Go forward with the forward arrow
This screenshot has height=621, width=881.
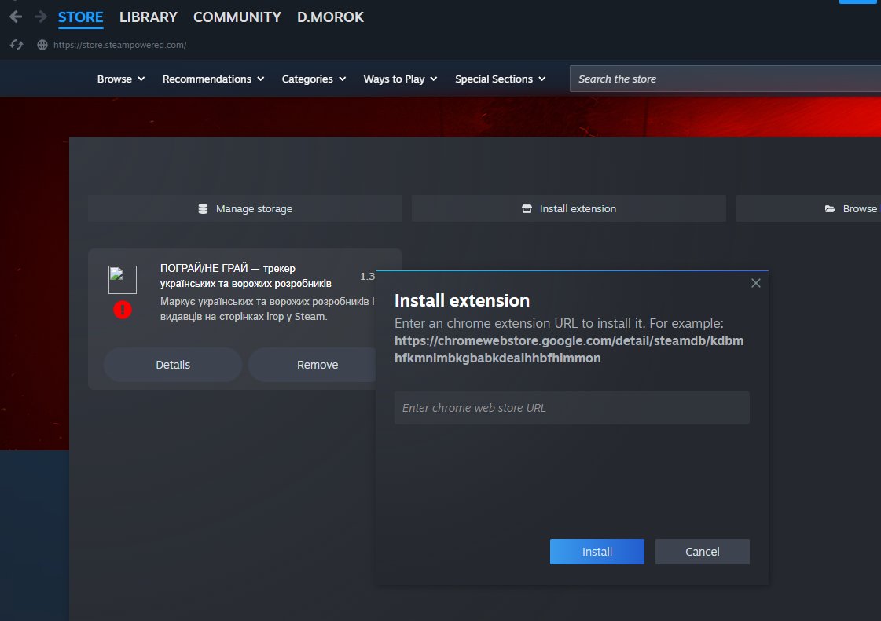[40, 17]
